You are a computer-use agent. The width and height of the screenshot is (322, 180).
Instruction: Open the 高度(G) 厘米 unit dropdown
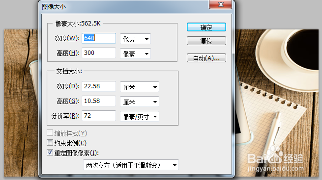point(140,102)
